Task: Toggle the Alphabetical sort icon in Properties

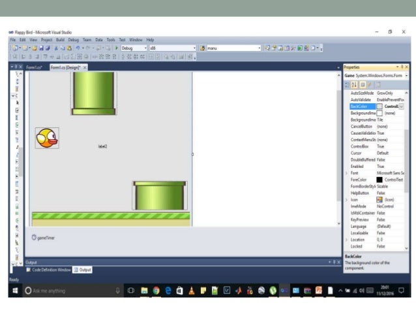Action: point(355,85)
